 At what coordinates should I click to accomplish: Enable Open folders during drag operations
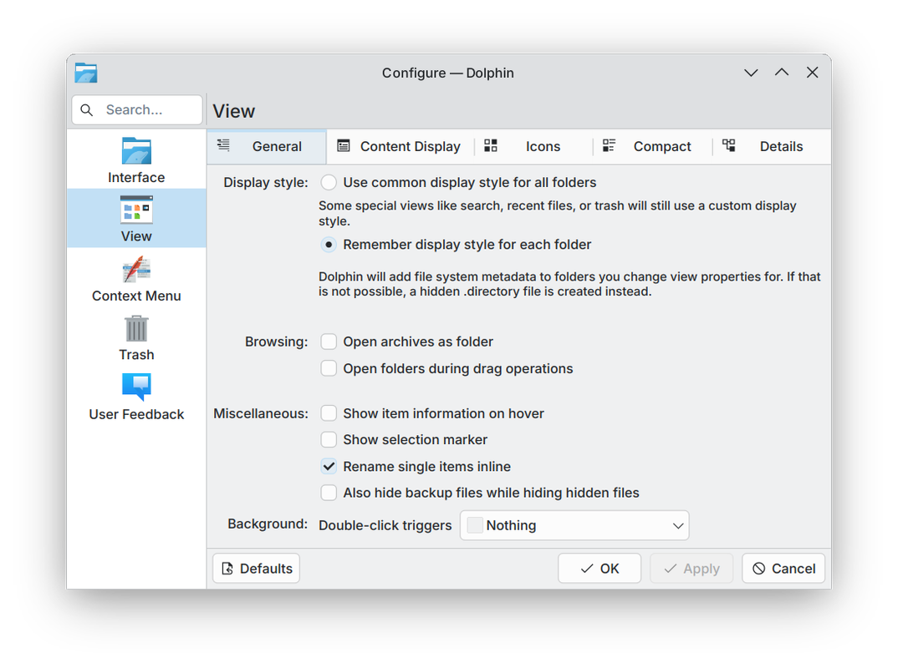[x=446, y=368]
